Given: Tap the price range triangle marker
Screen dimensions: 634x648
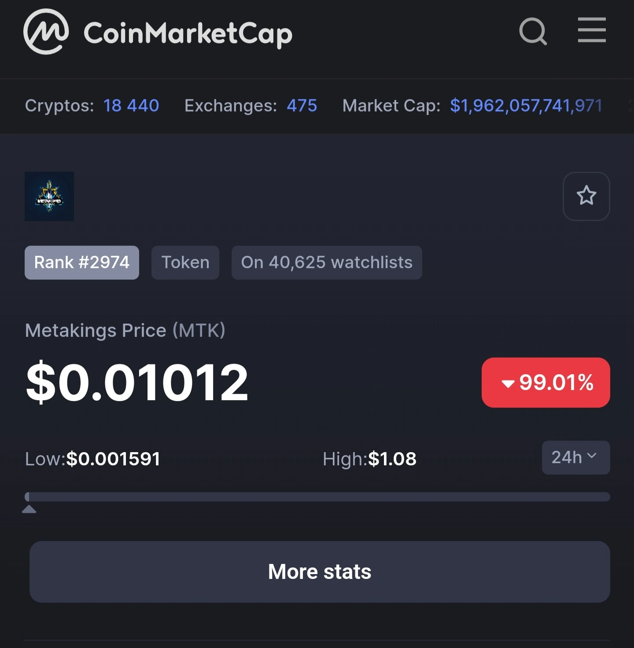Looking at the screenshot, I should [x=29, y=509].
